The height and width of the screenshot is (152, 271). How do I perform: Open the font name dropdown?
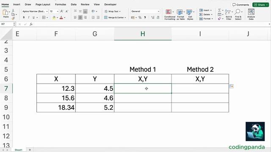(47, 11)
